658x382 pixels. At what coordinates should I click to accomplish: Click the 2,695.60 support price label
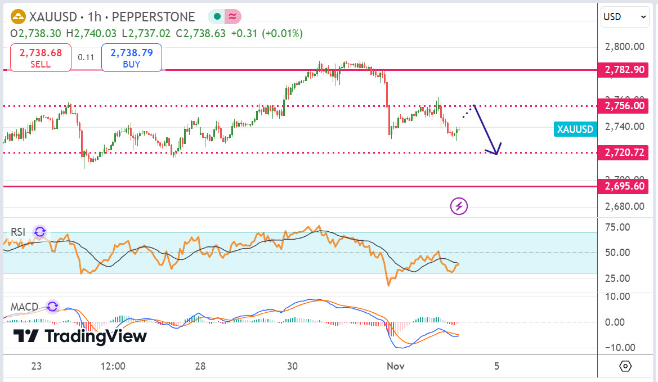(x=624, y=186)
